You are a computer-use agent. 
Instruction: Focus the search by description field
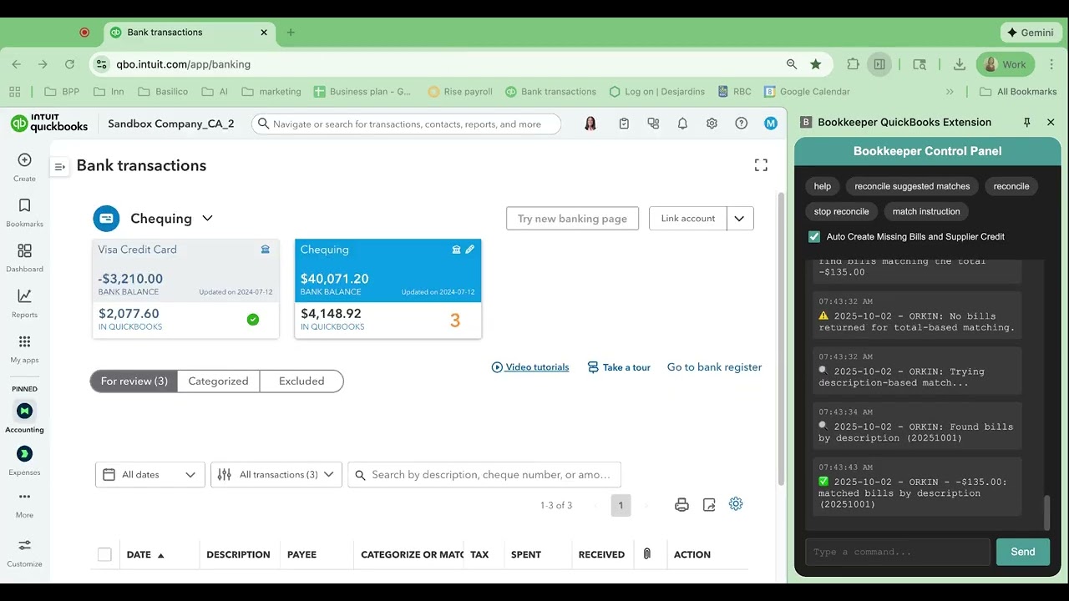pyautogui.click(x=484, y=475)
